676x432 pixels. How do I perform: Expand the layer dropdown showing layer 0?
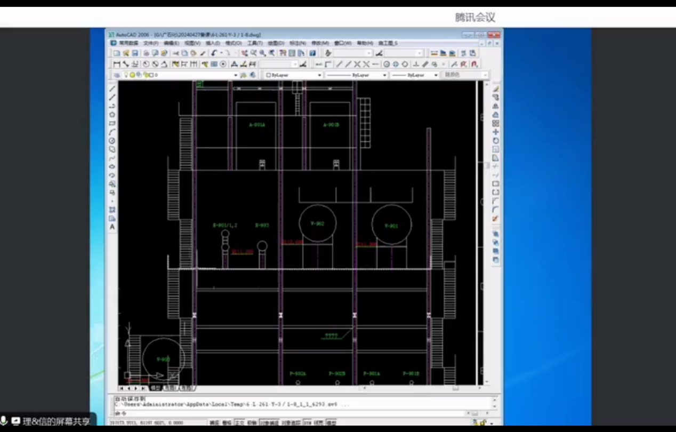pyautogui.click(x=235, y=75)
